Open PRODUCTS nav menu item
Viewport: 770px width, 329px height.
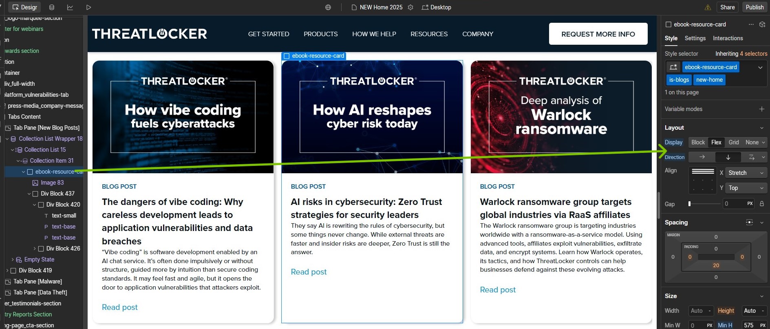coord(321,34)
